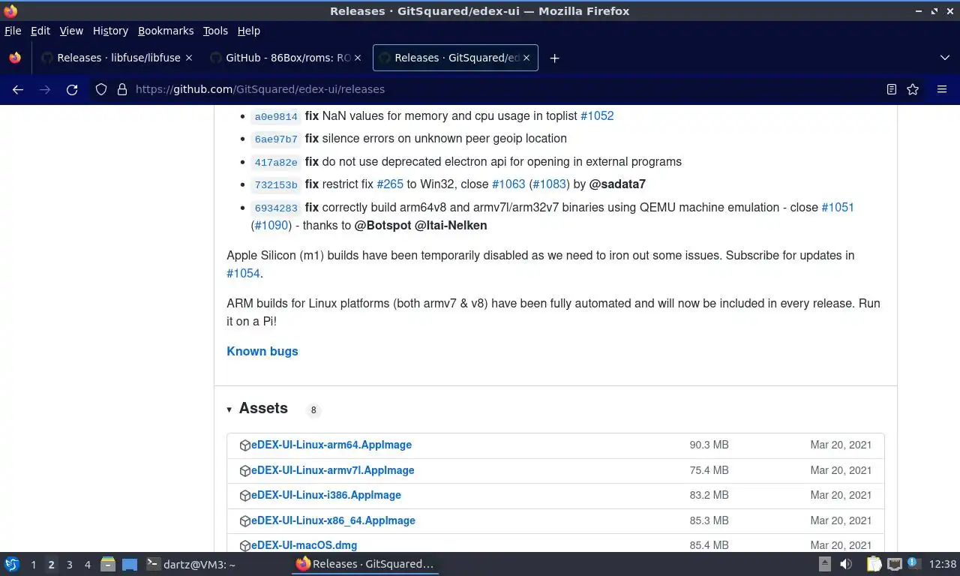Open the Tools menu
The image size is (960, 576).
(215, 31)
